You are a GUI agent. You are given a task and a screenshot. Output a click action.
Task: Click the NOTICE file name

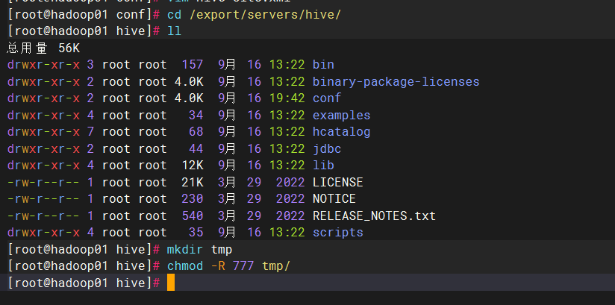334,199
